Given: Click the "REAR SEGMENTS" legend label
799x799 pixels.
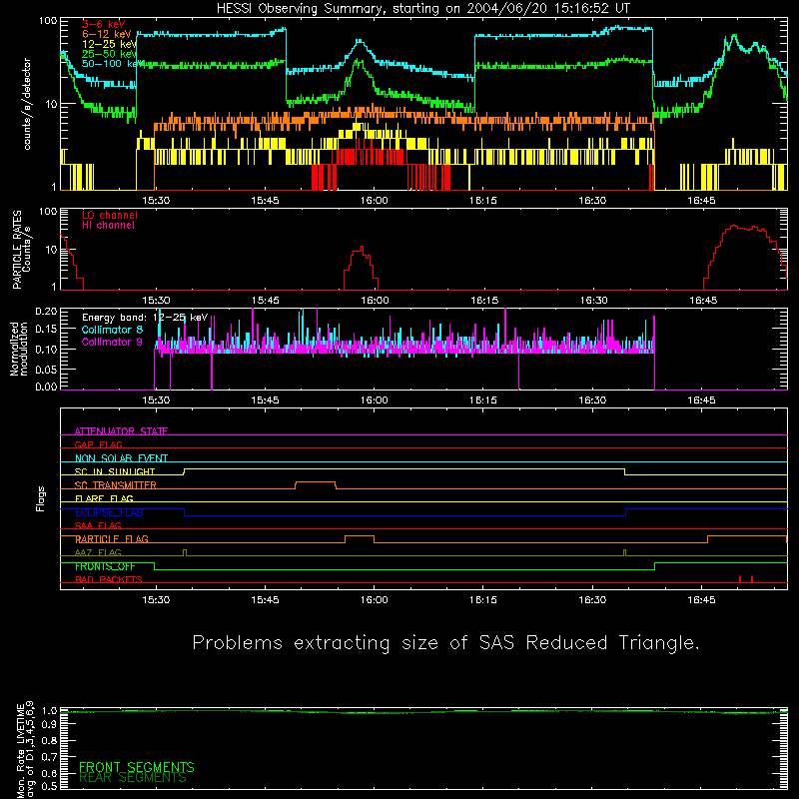Looking at the screenshot, I should coord(133,777).
